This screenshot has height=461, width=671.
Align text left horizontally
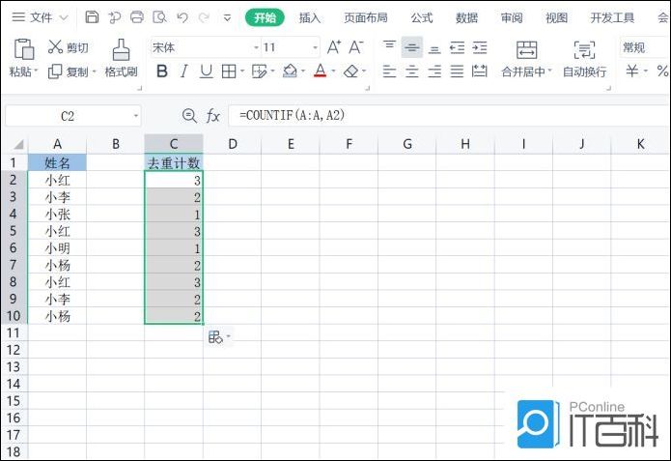click(389, 72)
